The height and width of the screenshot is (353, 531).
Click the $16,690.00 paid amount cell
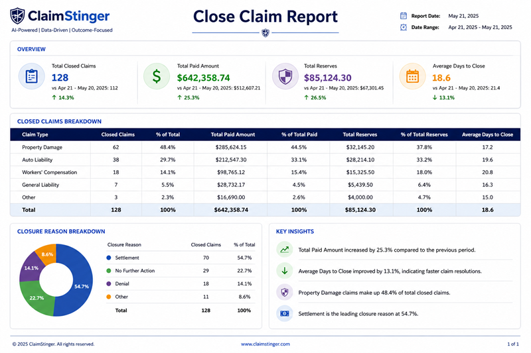231,197
